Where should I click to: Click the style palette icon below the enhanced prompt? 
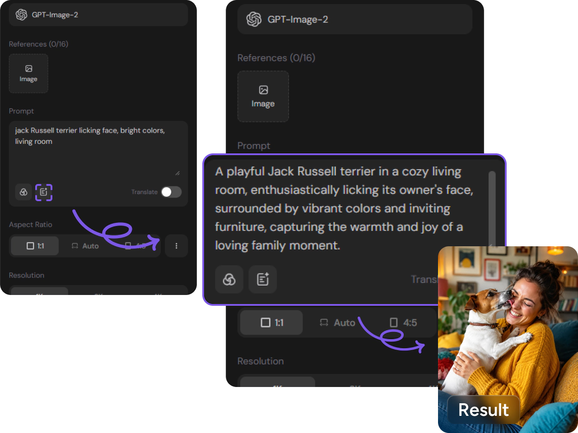(x=229, y=280)
